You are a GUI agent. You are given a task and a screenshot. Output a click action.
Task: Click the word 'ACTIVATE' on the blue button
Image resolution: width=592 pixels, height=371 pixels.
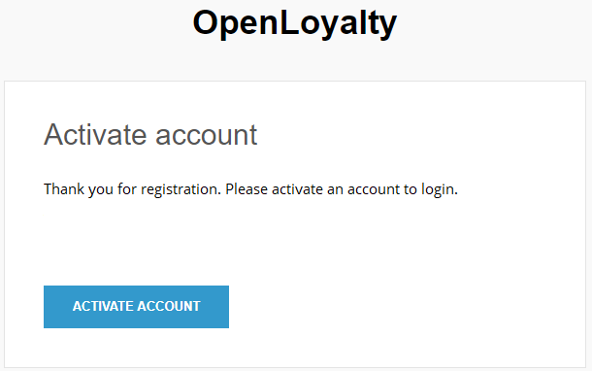pyautogui.click(x=103, y=306)
